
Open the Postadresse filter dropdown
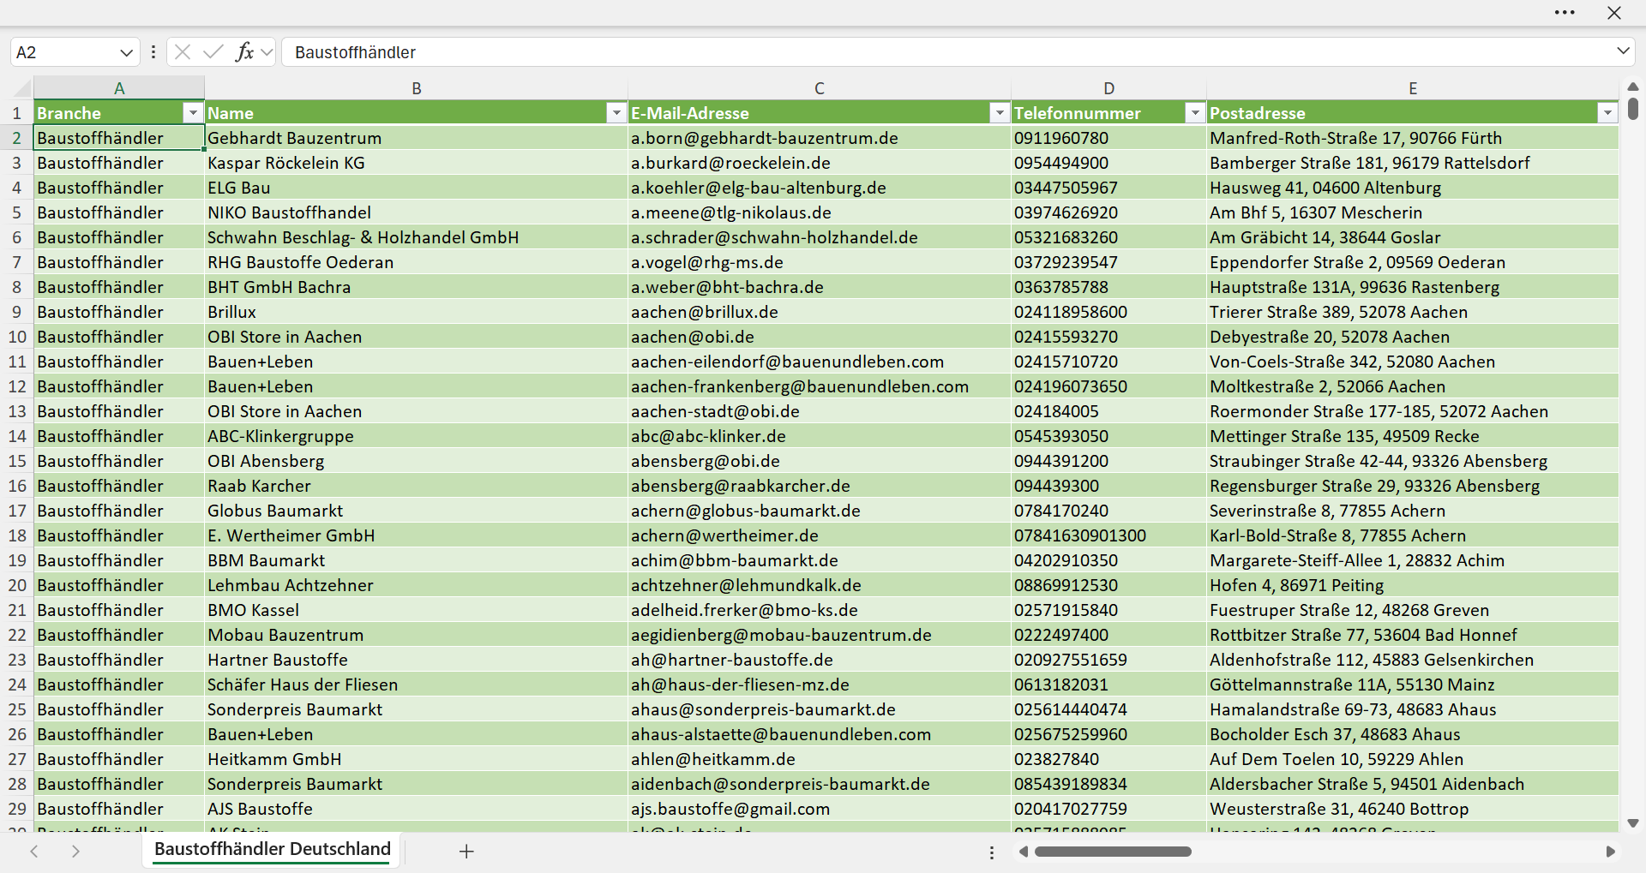tap(1607, 113)
